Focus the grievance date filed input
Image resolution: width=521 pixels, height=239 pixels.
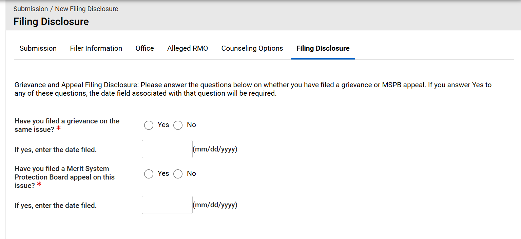(x=167, y=149)
